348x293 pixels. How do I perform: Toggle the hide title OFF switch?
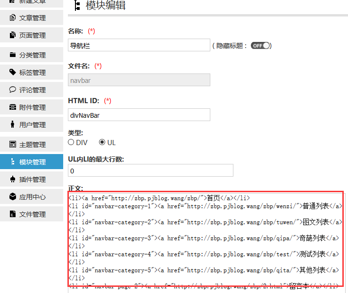point(260,46)
